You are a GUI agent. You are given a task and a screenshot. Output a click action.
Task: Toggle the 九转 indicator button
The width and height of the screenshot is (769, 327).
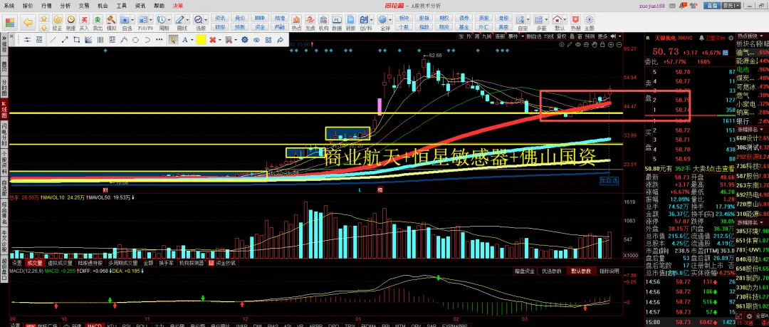pyautogui.click(x=486, y=36)
